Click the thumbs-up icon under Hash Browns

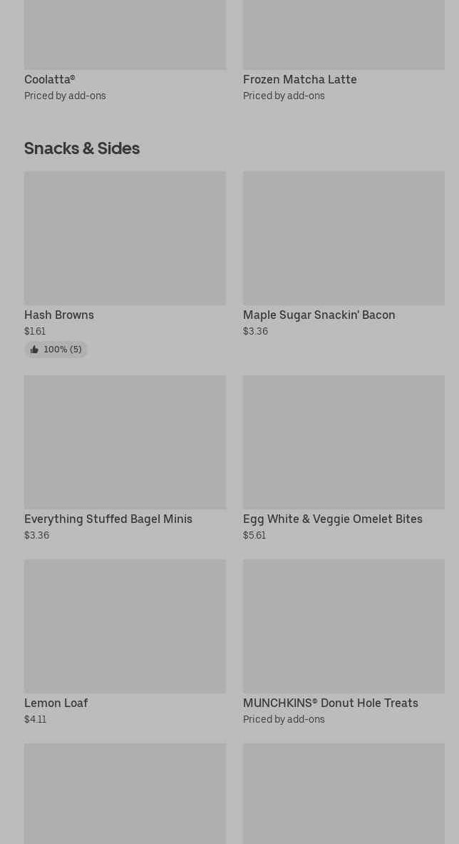coord(34,350)
